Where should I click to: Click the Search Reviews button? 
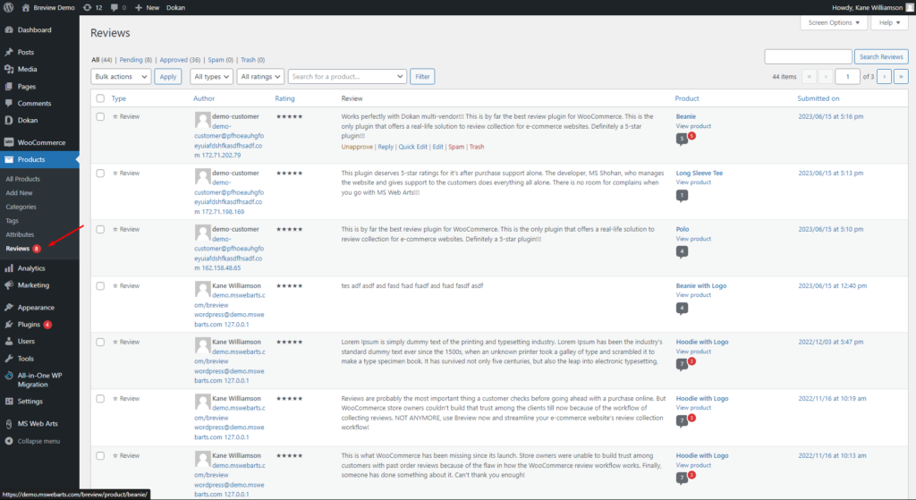[881, 56]
